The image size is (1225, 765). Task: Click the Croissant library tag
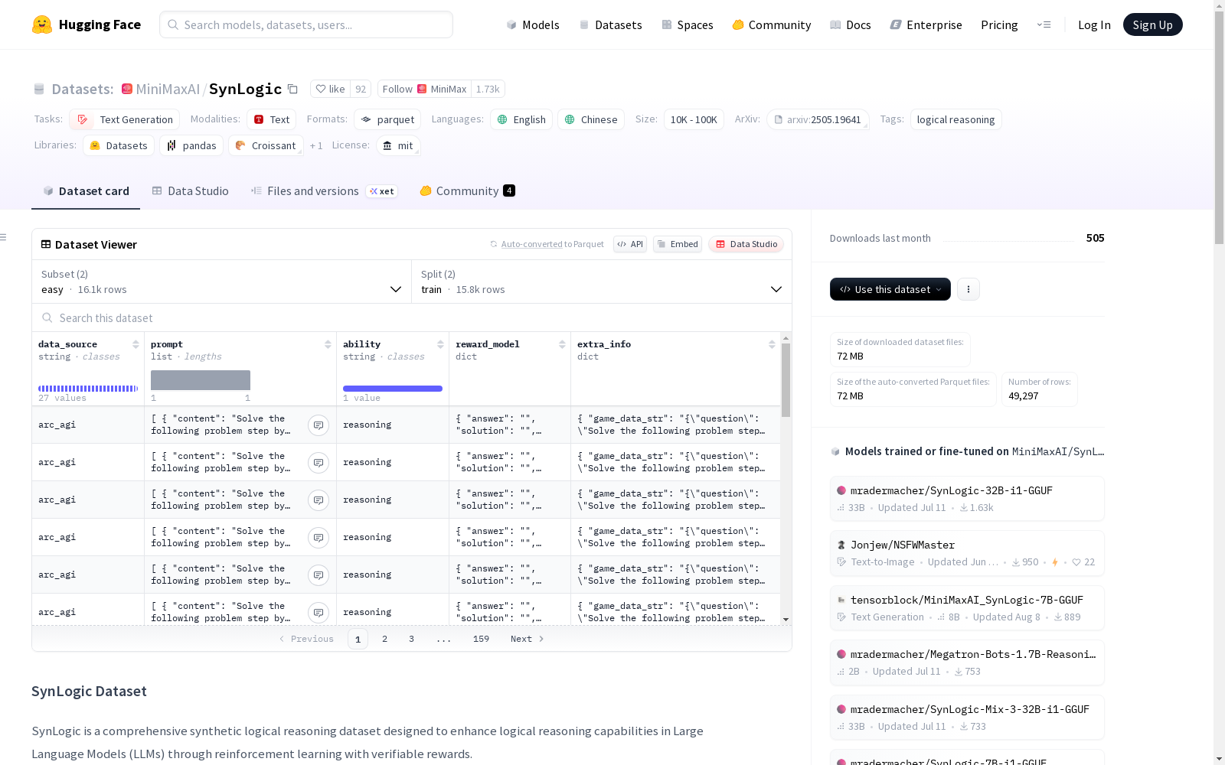click(266, 145)
